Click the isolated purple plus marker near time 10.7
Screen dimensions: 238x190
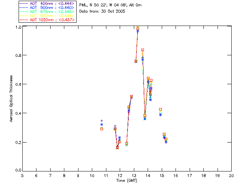click(x=102, y=121)
